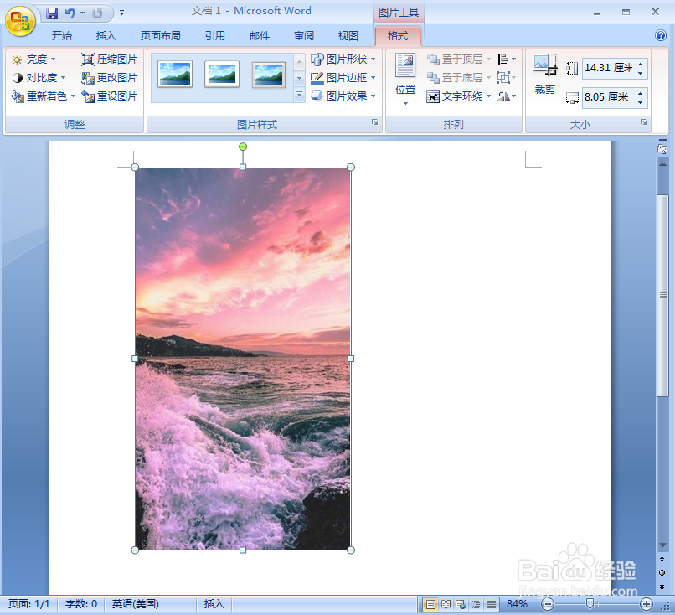Open the 图片样式 dialog launcher
Screen dimensions: 675x615
(x=375, y=122)
